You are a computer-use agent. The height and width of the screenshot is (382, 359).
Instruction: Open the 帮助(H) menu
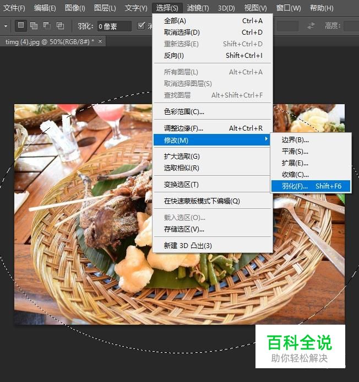pyautogui.click(x=322, y=8)
